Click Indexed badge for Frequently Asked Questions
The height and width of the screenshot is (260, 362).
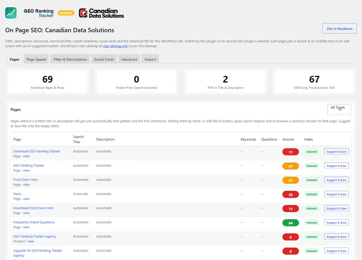(311, 223)
